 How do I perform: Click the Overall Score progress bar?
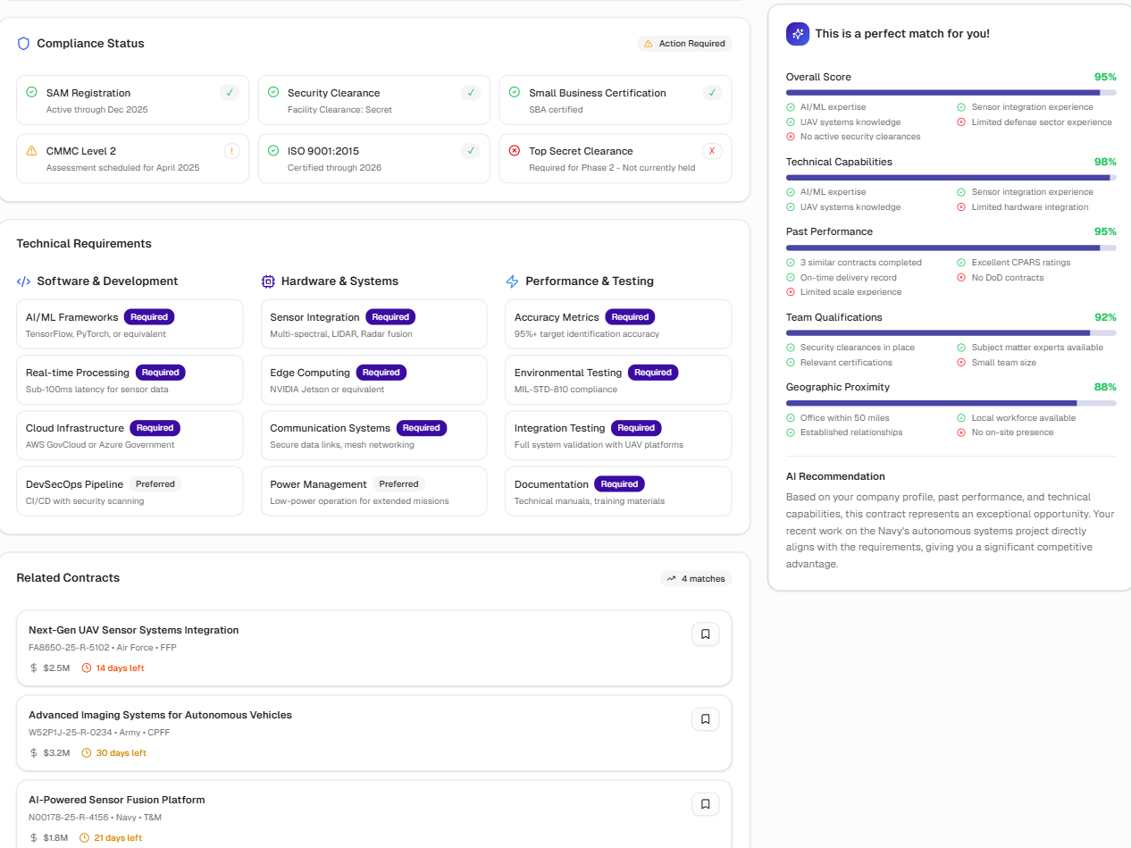pyautogui.click(x=951, y=92)
